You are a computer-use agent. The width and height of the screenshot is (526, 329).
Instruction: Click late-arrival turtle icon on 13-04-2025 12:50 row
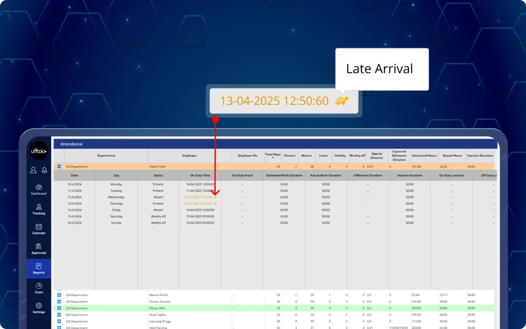(215, 204)
